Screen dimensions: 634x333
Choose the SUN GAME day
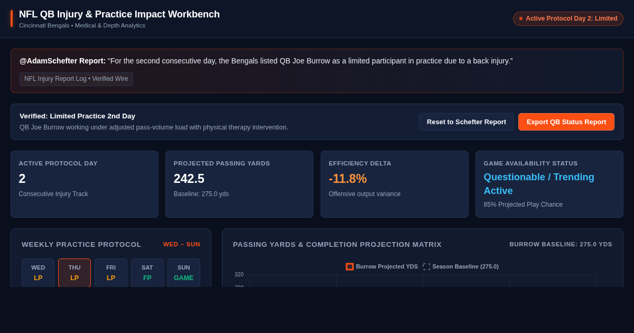pyautogui.click(x=184, y=273)
